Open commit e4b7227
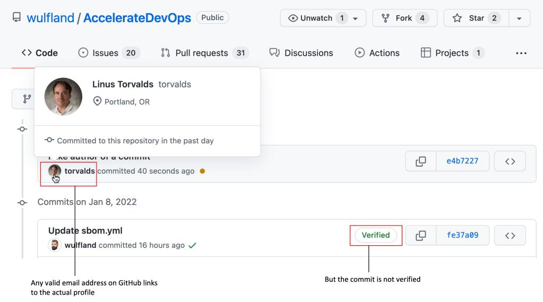 tap(462, 161)
